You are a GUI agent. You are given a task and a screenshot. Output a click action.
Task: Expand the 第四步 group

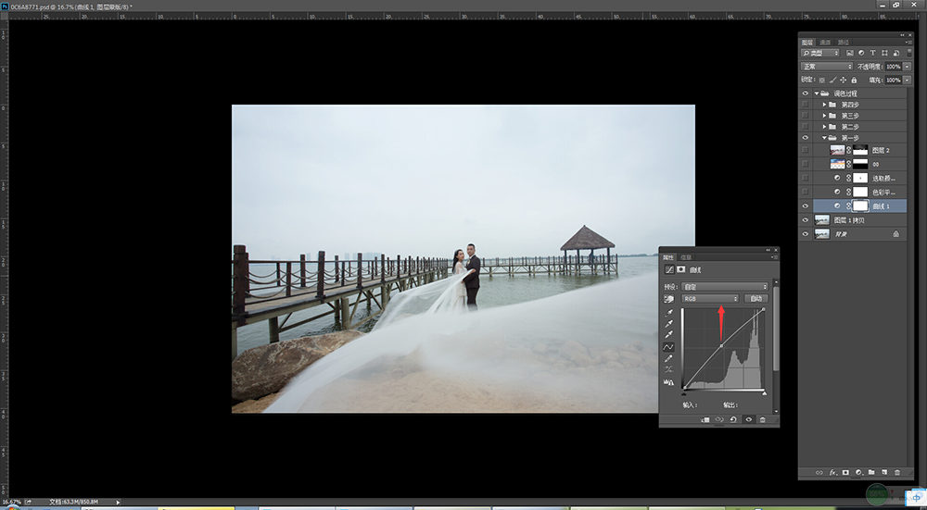coord(825,105)
